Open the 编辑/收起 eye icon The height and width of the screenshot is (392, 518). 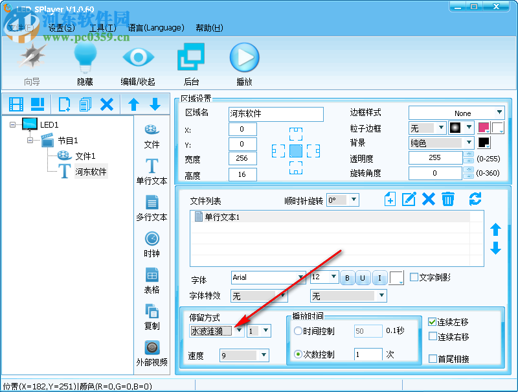[138, 57]
